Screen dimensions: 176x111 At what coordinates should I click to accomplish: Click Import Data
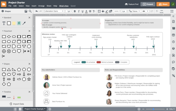(x=17, y=104)
